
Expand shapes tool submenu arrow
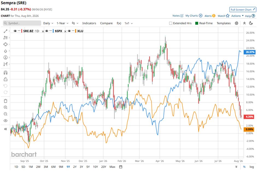click(9, 44)
